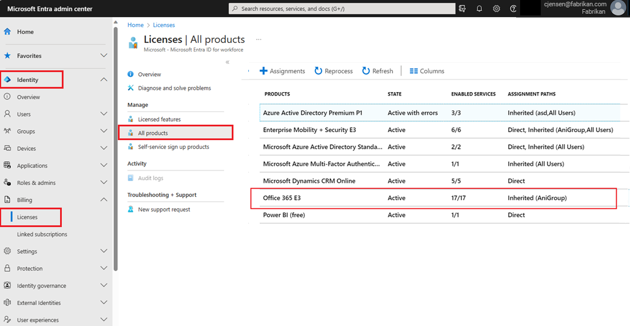Click the search resources input box
The height and width of the screenshot is (326, 630).
point(342,9)
